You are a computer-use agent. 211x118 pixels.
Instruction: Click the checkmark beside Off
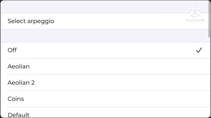(x=199, y=50)
